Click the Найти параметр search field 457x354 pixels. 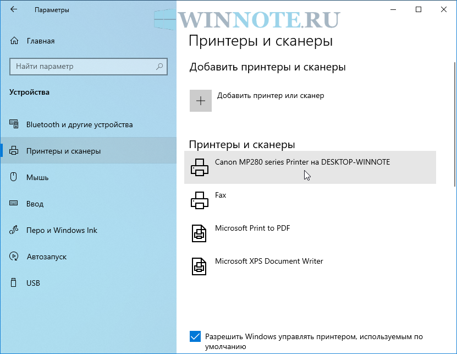[82, 67]
